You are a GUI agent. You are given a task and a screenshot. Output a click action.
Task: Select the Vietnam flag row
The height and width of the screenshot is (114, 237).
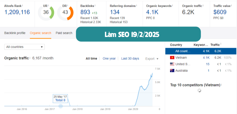[201, 58]
